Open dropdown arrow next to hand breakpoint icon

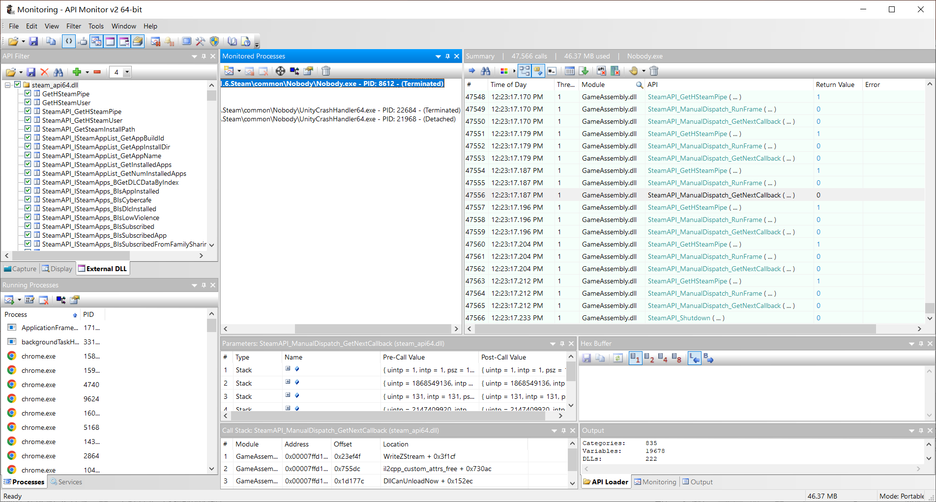(643, 71)
